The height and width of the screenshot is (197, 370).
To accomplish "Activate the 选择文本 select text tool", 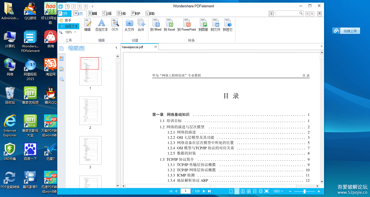I will (69, 26).
